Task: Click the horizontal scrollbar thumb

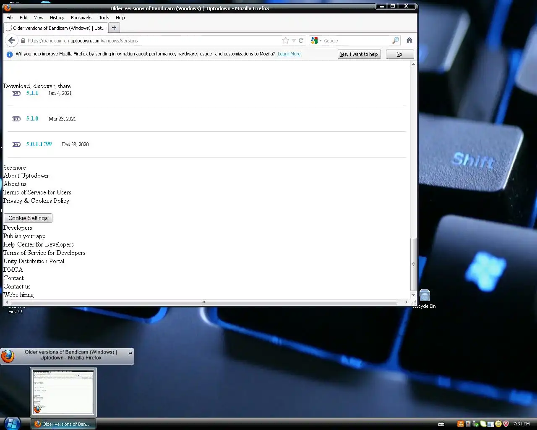Action: pos(204,302)
